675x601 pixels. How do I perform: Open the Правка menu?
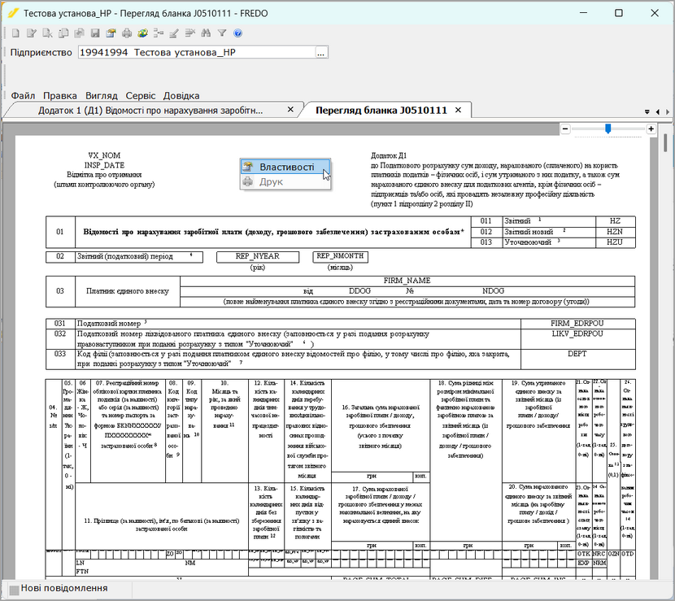pos(60,96)
